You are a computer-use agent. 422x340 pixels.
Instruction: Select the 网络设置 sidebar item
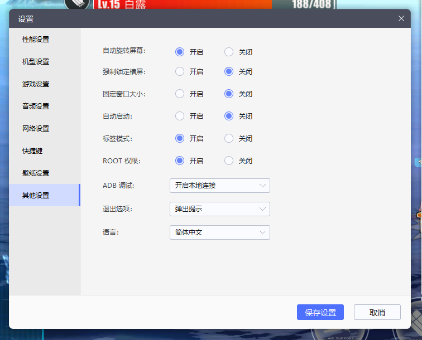[36, 129]
